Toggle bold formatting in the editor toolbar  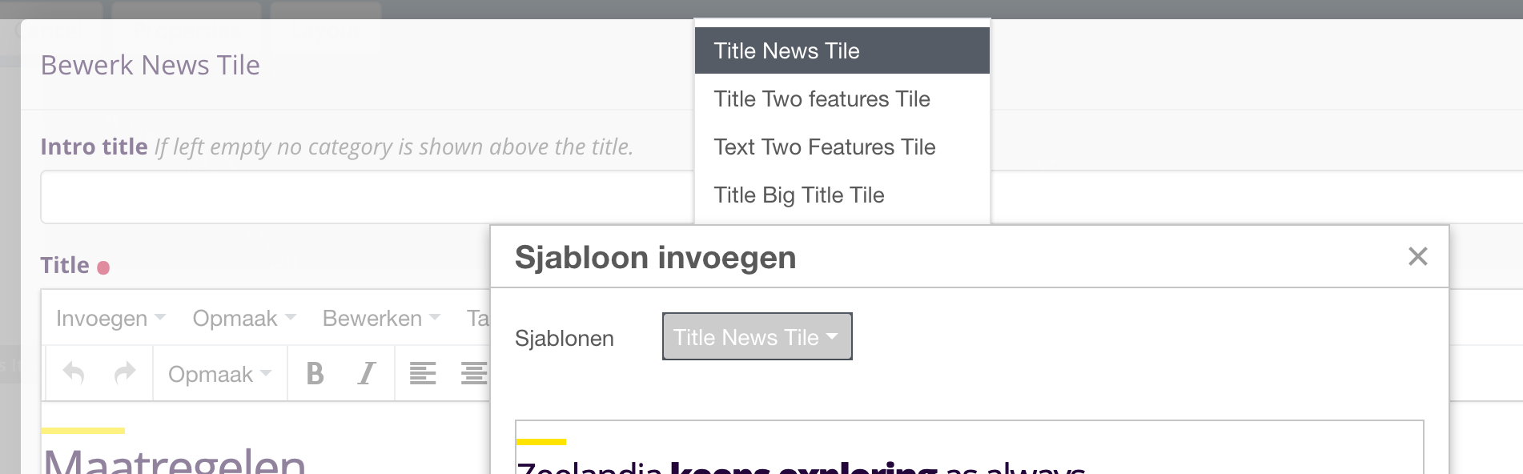coord(315,372)
